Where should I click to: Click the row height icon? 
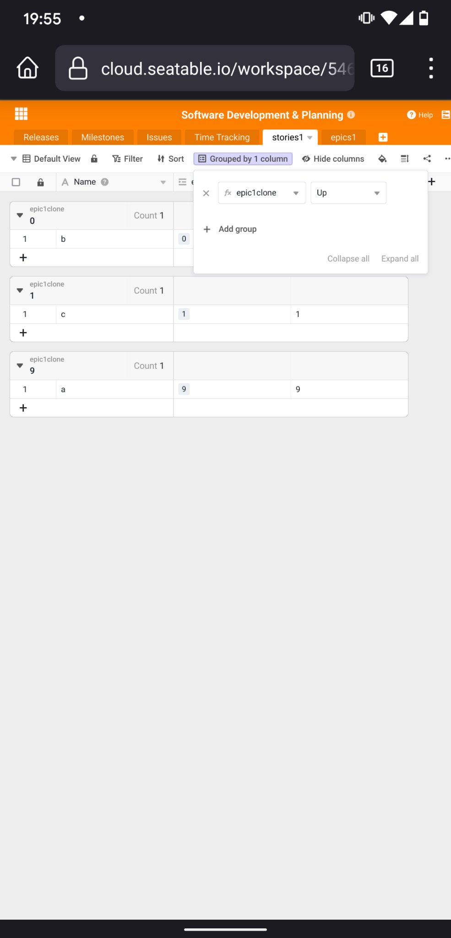[x=405, y=159]
